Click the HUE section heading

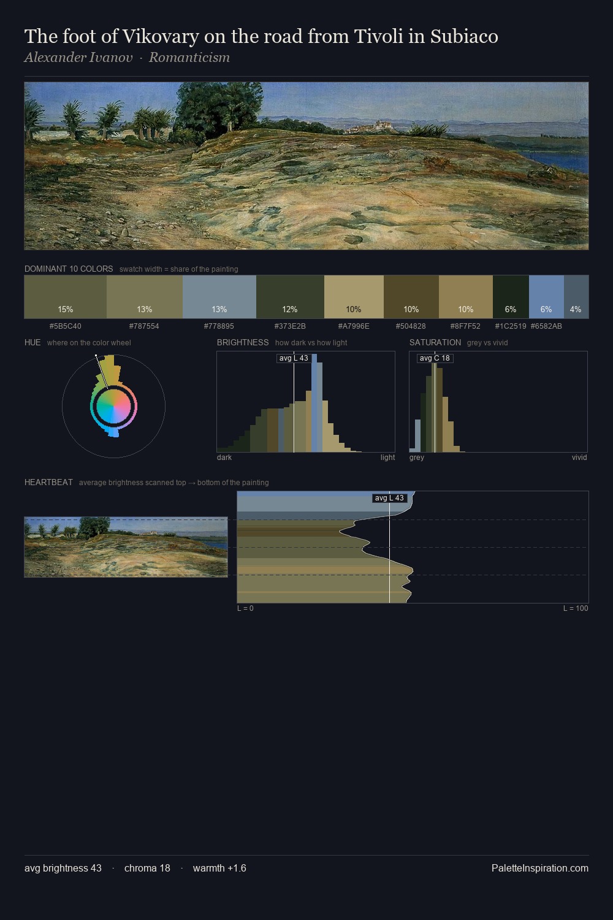[x=32, y=342]
